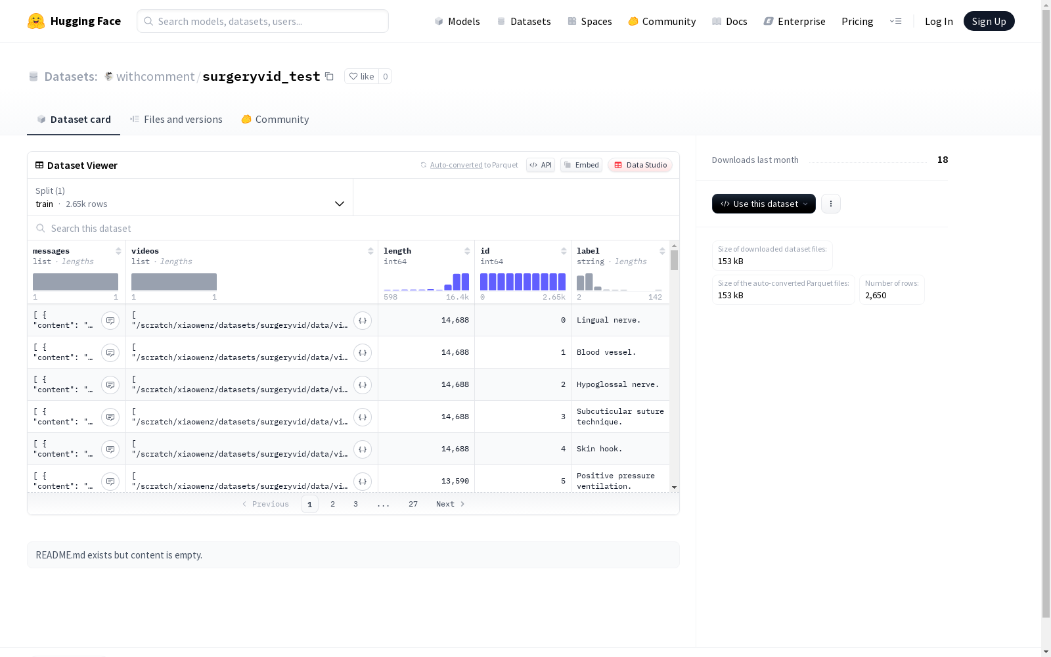Expand videos JSON icon in Skin hook row
The height and width of the screenshot is (657, 1051).
pos(363,449)
